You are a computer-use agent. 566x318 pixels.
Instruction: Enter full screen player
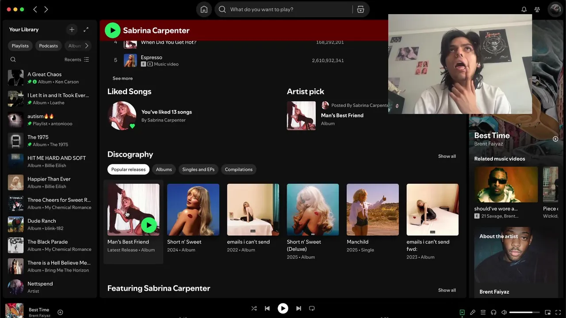click(558, 312)
